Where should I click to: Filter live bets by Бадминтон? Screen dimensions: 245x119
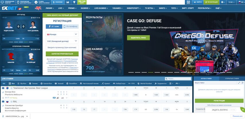point(161,83)
